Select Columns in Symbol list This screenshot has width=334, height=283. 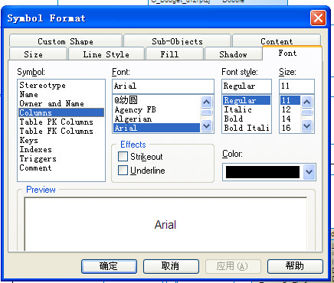[x=61, y=112]
